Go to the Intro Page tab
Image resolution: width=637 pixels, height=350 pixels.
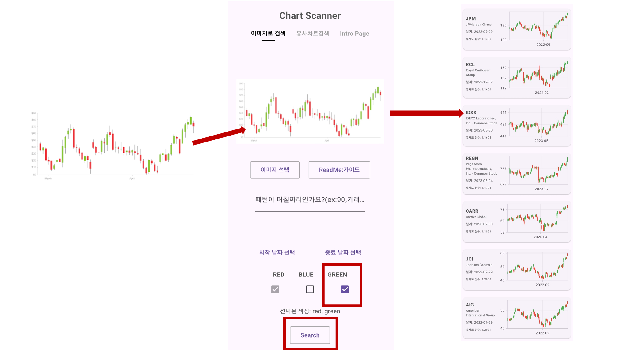click(354, 33)
